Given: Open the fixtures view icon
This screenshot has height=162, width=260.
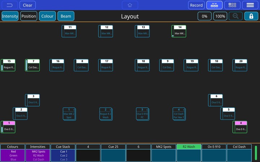Looking at the screenshot, I should click(x=214, y=5).
